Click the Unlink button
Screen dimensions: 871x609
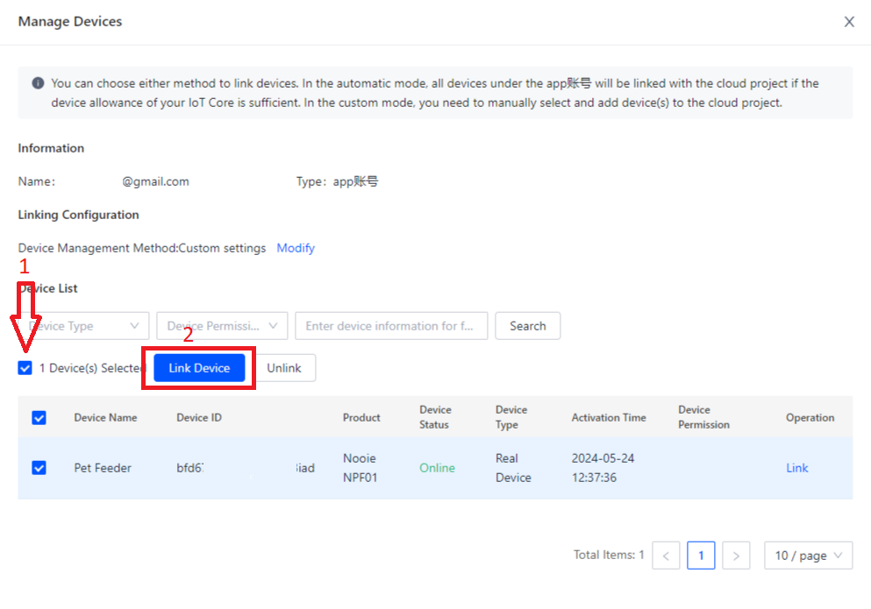(x=284, y=368)
